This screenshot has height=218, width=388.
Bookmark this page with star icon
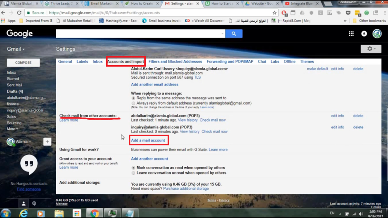[274, 13]
